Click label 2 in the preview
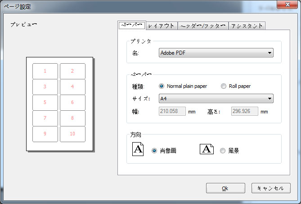The image size is (301, 204). click(72, 71)
